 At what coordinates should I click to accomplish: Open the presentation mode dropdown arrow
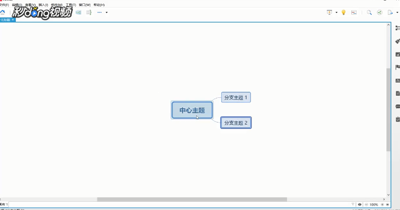click(x=336, y=13)
